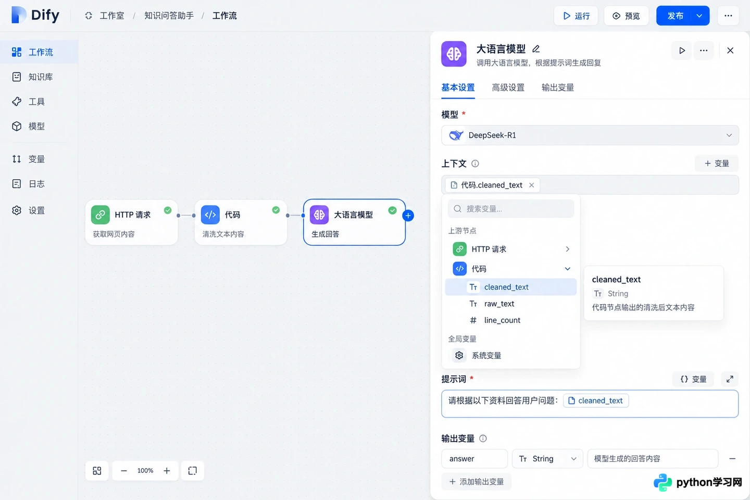
Task: Click the Dify logo
Action: coord(35,15)
